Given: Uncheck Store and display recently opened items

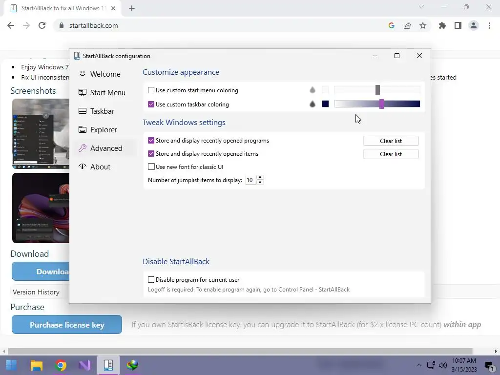Looking at the screenshot, I should [151, 153].
